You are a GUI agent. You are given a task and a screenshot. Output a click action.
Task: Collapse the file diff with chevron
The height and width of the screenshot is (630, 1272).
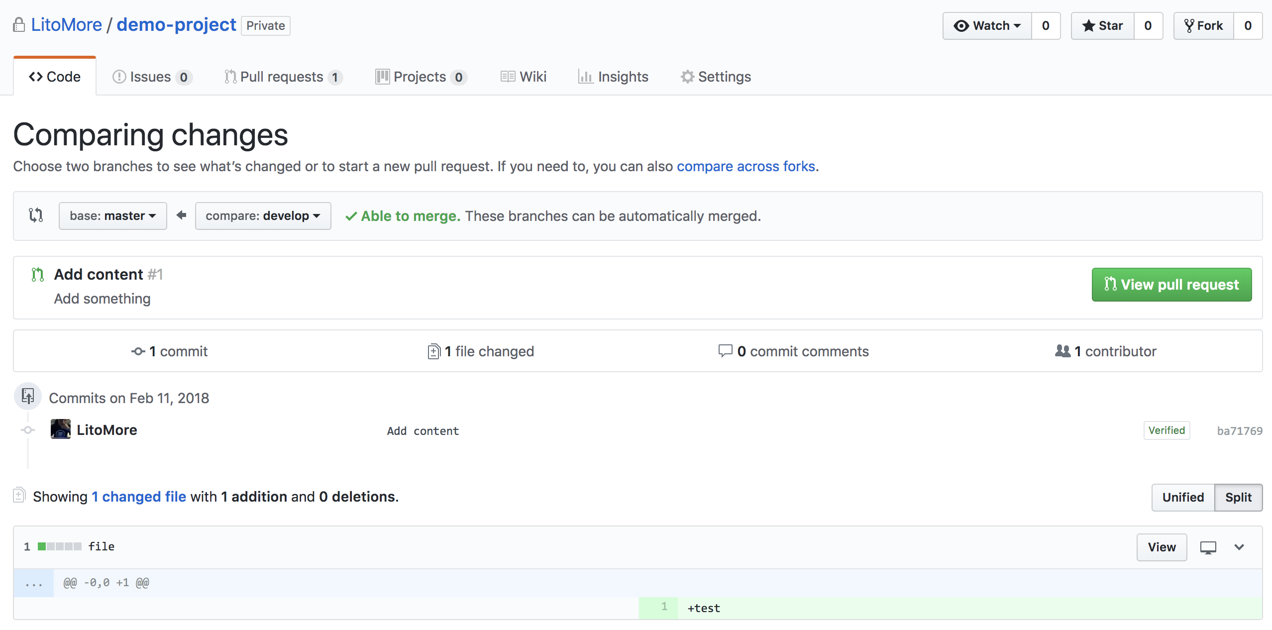[1239, 547]
